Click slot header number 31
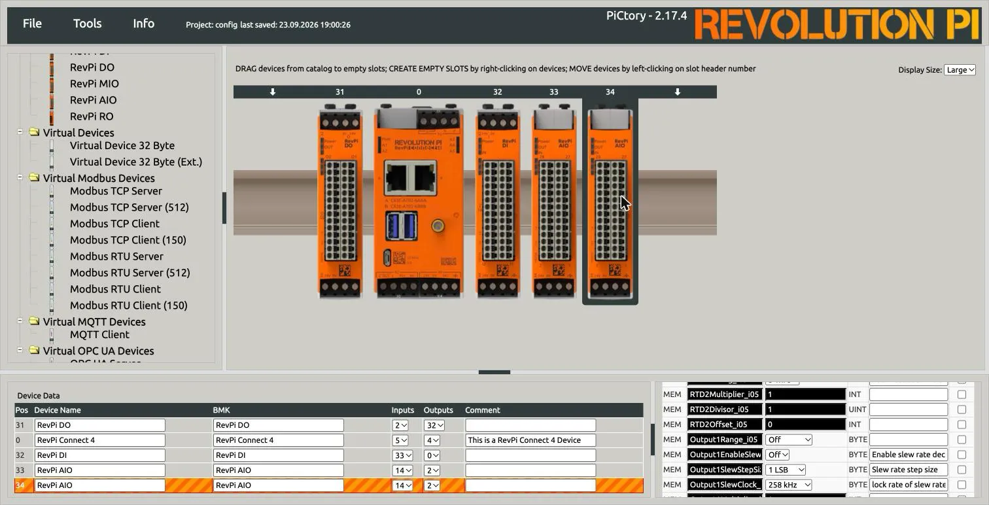This screenshot has width=989, height=505. tap(339, 92)
